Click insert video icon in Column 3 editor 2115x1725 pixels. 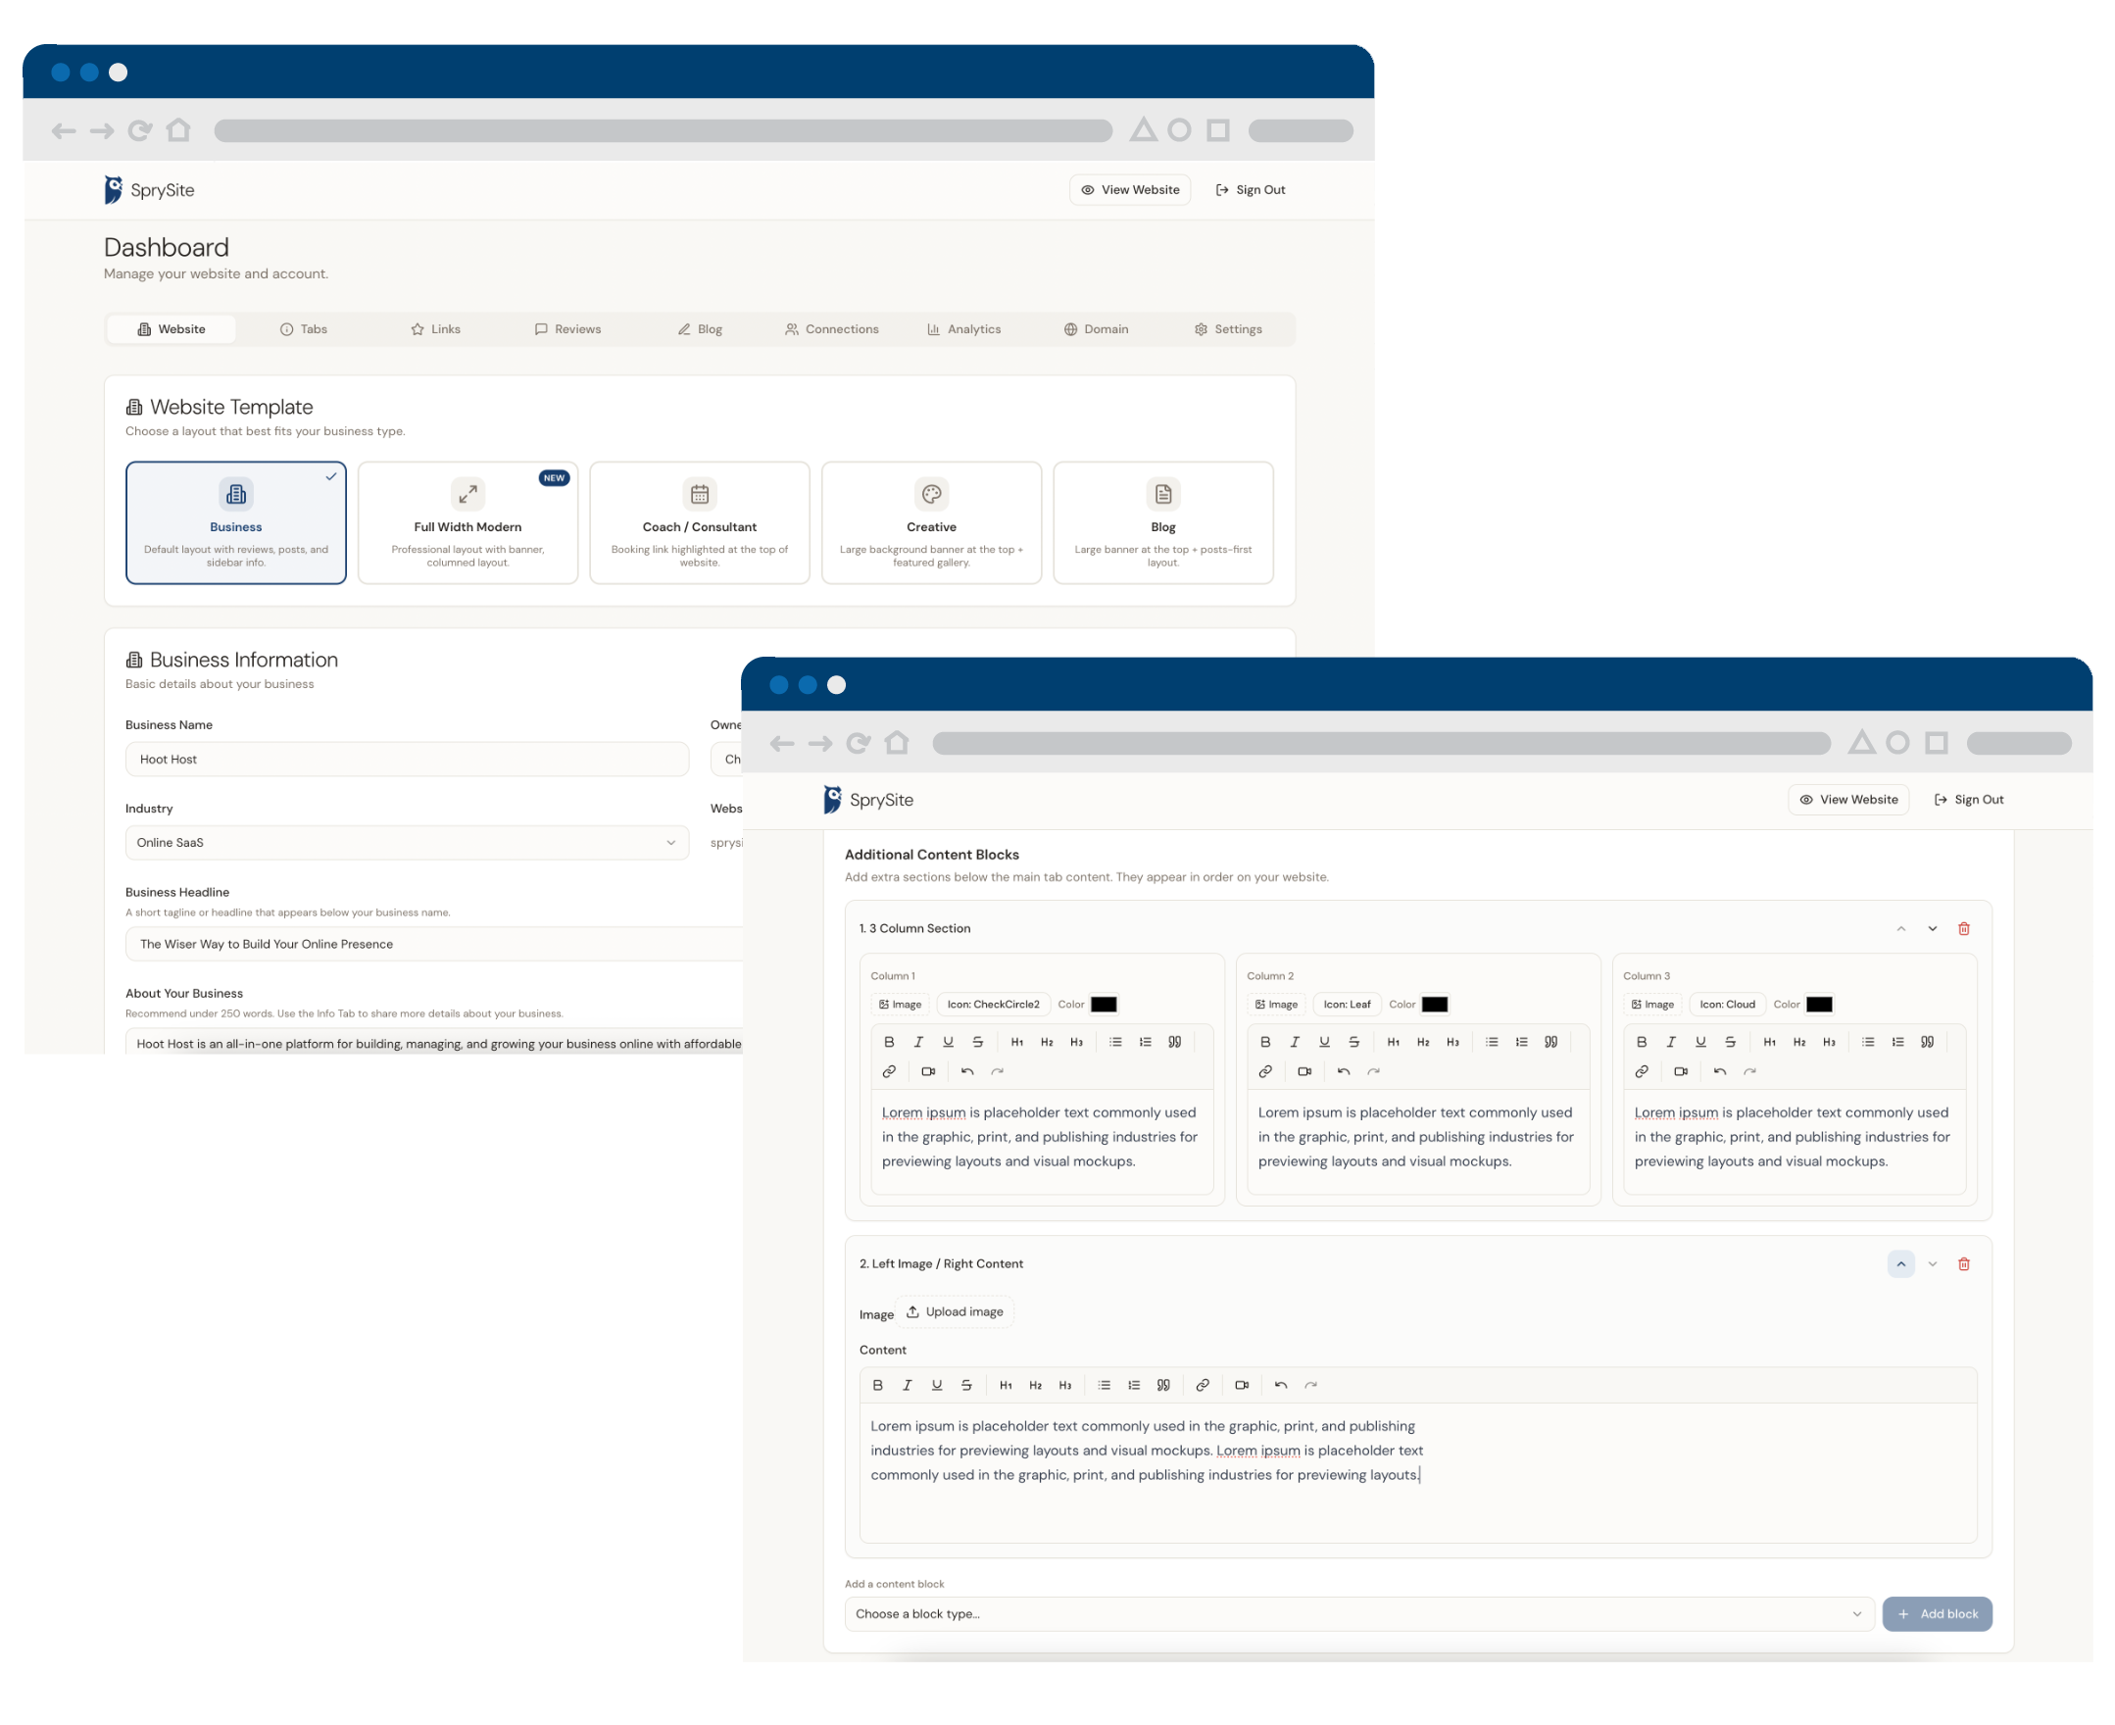pyautogui.click(x=1681, y=1071)
